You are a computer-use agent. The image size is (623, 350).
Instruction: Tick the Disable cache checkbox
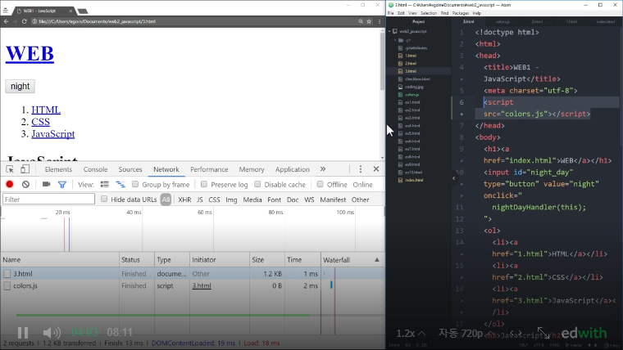click(257, 184)
